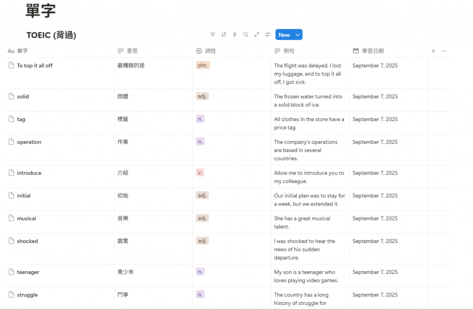Image resolution: width=473 pixels, height=310 pixels.
Task: Click the blue New button
Action: 284,35
